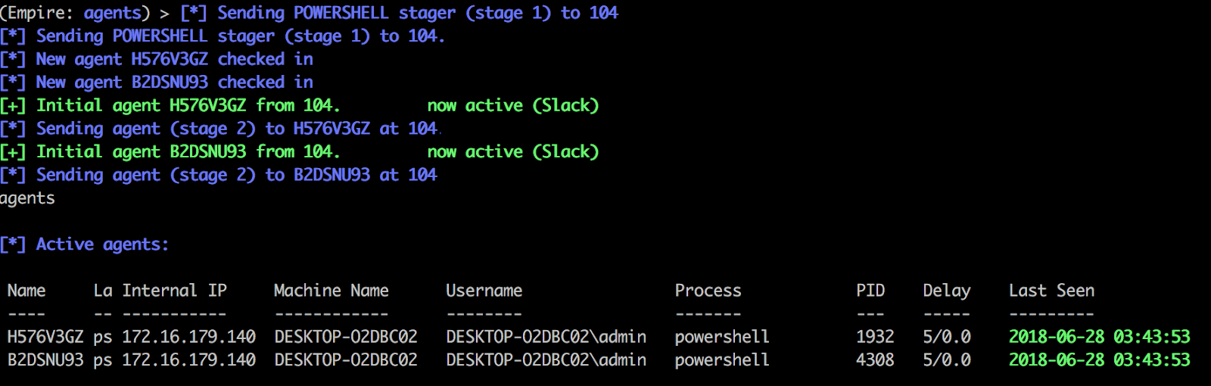Click the Internal IP column header
The width and height of the screenshot is (1211, 386).
click(x=174, y=291)
